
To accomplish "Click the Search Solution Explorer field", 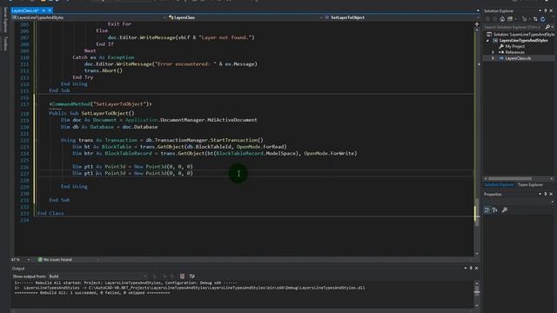I will [513, 27].
